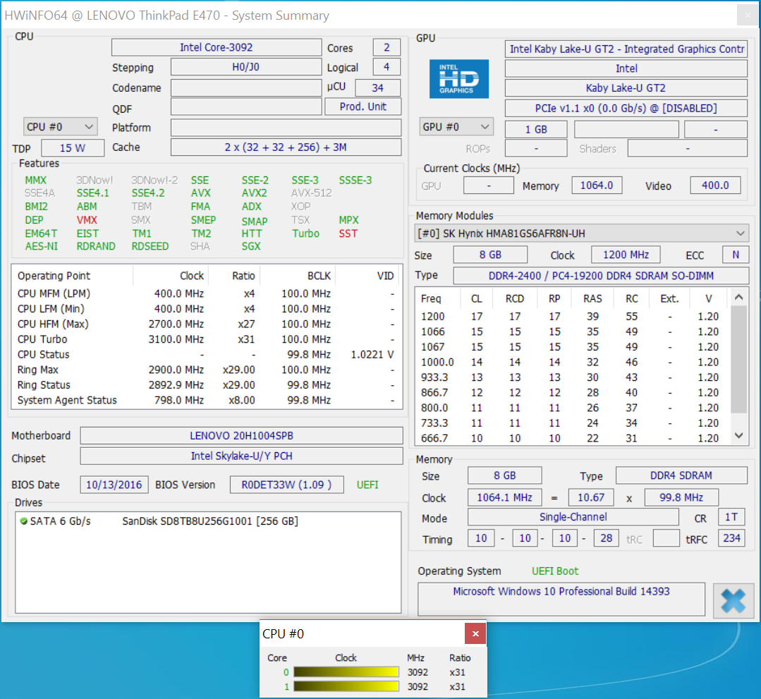Image resolution: width=761 pixels, height=699 pixels.
Task: Click the empty Codename field
Action: (246, 88)
